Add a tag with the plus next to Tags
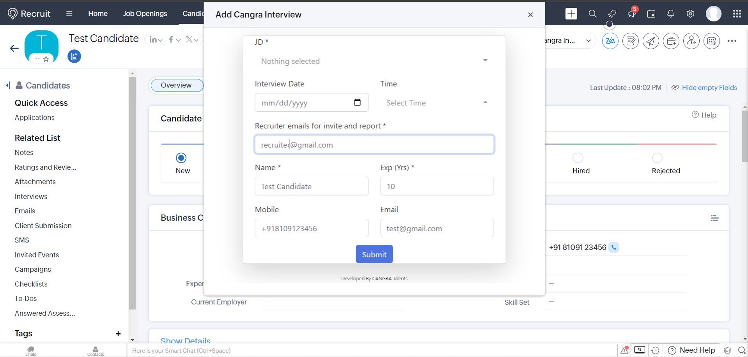 118,334
